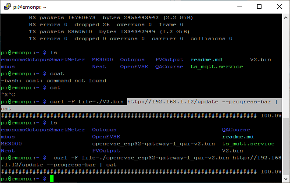The image size is (290, 183).
Task: Click the scrollbar down arrow
Action: [x=286, y=179]
